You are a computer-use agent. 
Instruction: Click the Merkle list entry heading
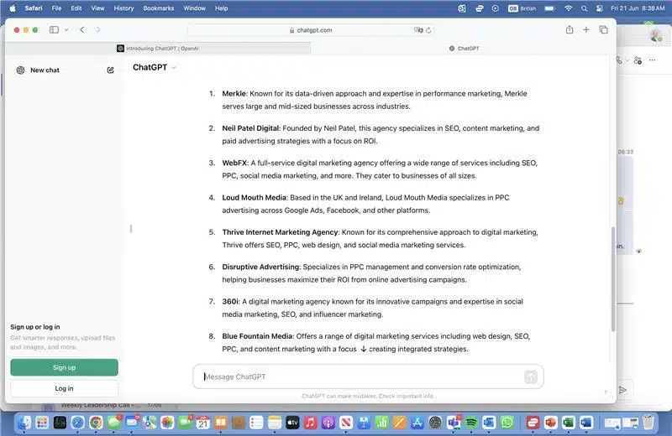(234, 93)
